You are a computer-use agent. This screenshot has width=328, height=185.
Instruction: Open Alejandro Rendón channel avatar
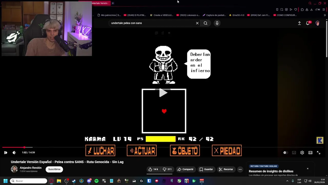14,169
